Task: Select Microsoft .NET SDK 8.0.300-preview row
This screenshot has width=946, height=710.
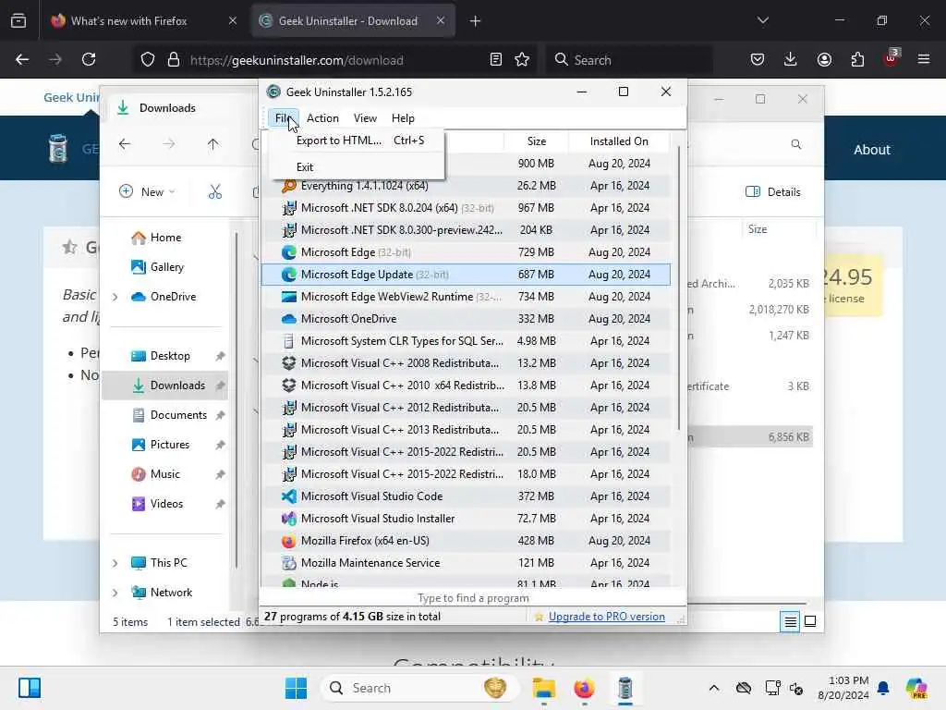Action: tap(466, 230)
